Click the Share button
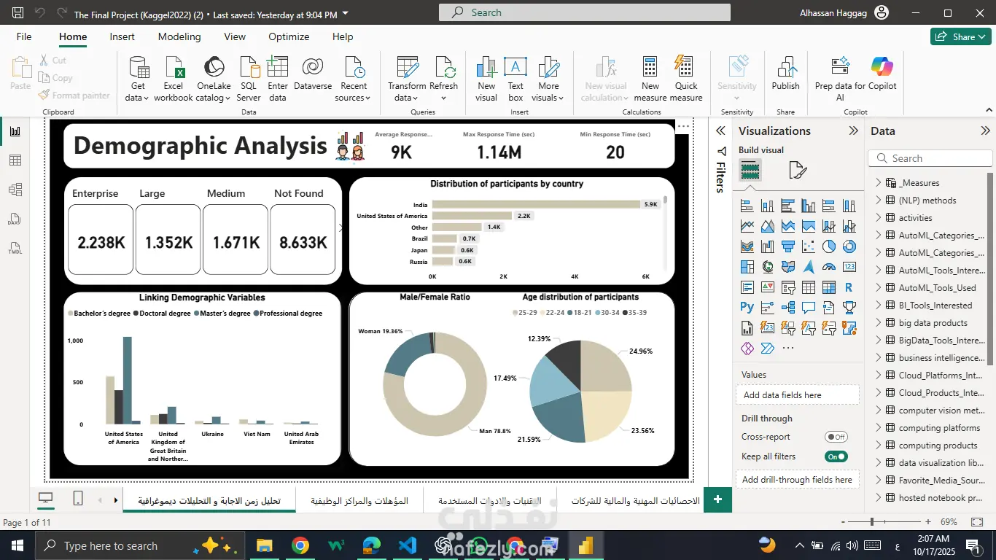This screenshot has width=996, height=560. click(x=960, y=36)
